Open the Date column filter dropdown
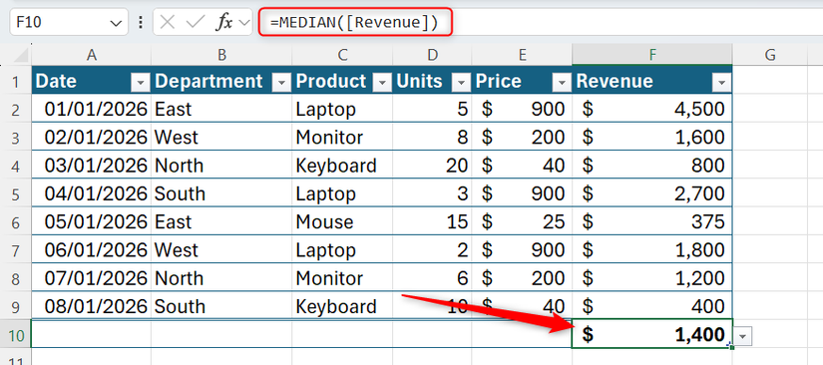This screenshot has width=823, height=365. point(140,83)
